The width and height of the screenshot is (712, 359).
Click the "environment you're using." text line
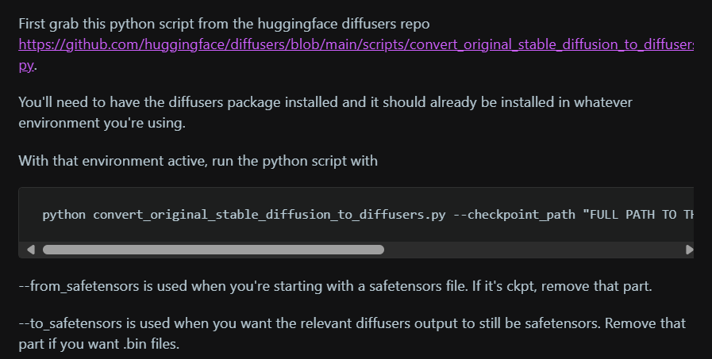[x=102, y=123]
